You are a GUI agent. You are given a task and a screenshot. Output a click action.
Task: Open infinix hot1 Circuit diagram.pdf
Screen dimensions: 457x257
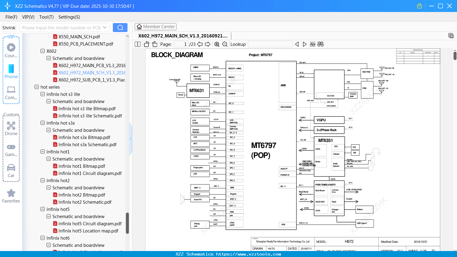pyautogui.click(x=87, y=173)
